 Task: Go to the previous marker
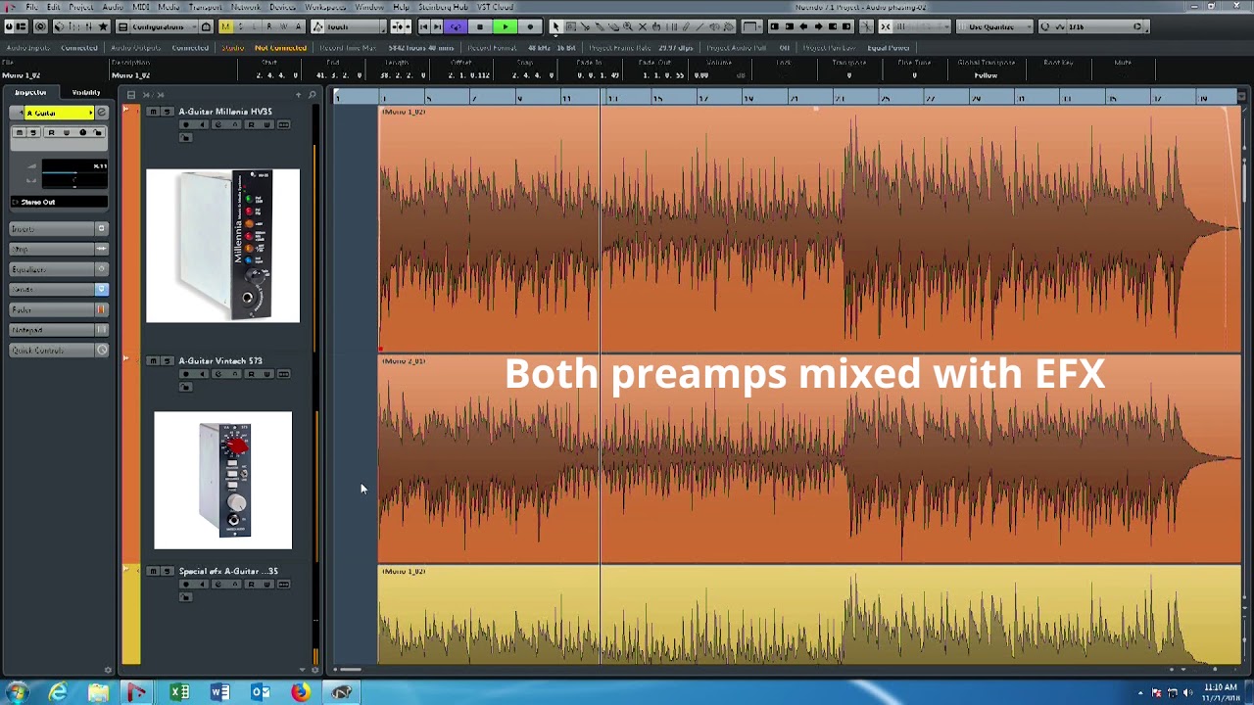click(424, 26)
